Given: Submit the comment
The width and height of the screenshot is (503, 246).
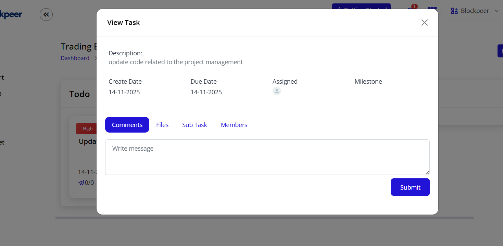Looking at the screenshot, I should coord(410,187).
